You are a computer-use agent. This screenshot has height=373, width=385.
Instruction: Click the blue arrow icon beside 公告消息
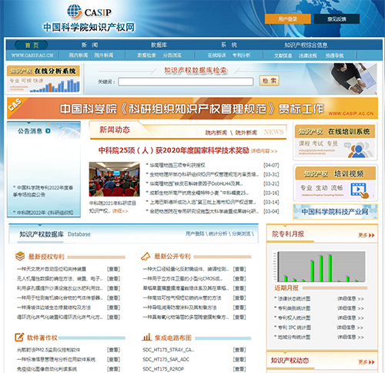(x=48, y=131)
